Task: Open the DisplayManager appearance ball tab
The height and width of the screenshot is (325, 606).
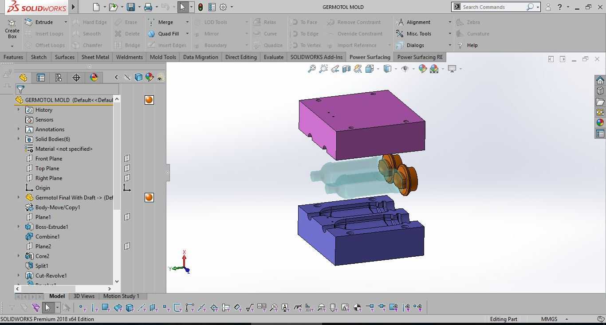Action: (x=94, y=78)
